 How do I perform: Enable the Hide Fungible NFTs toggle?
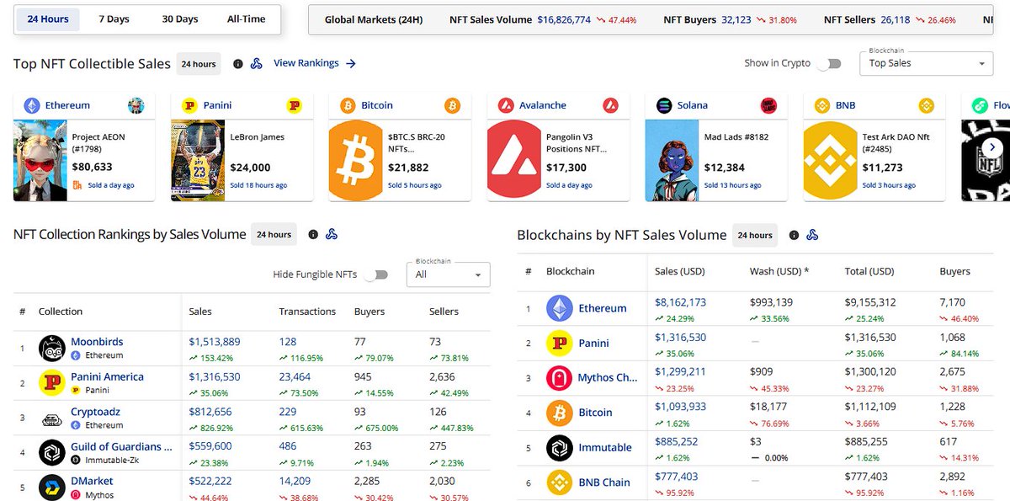click(x=378, y=274)
